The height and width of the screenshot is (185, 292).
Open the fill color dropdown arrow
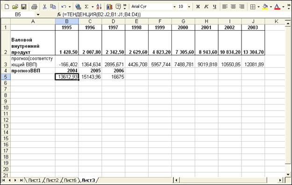271,7
